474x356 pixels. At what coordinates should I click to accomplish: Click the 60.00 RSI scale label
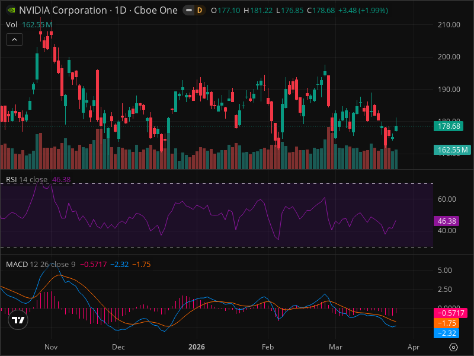pos(447,199)
